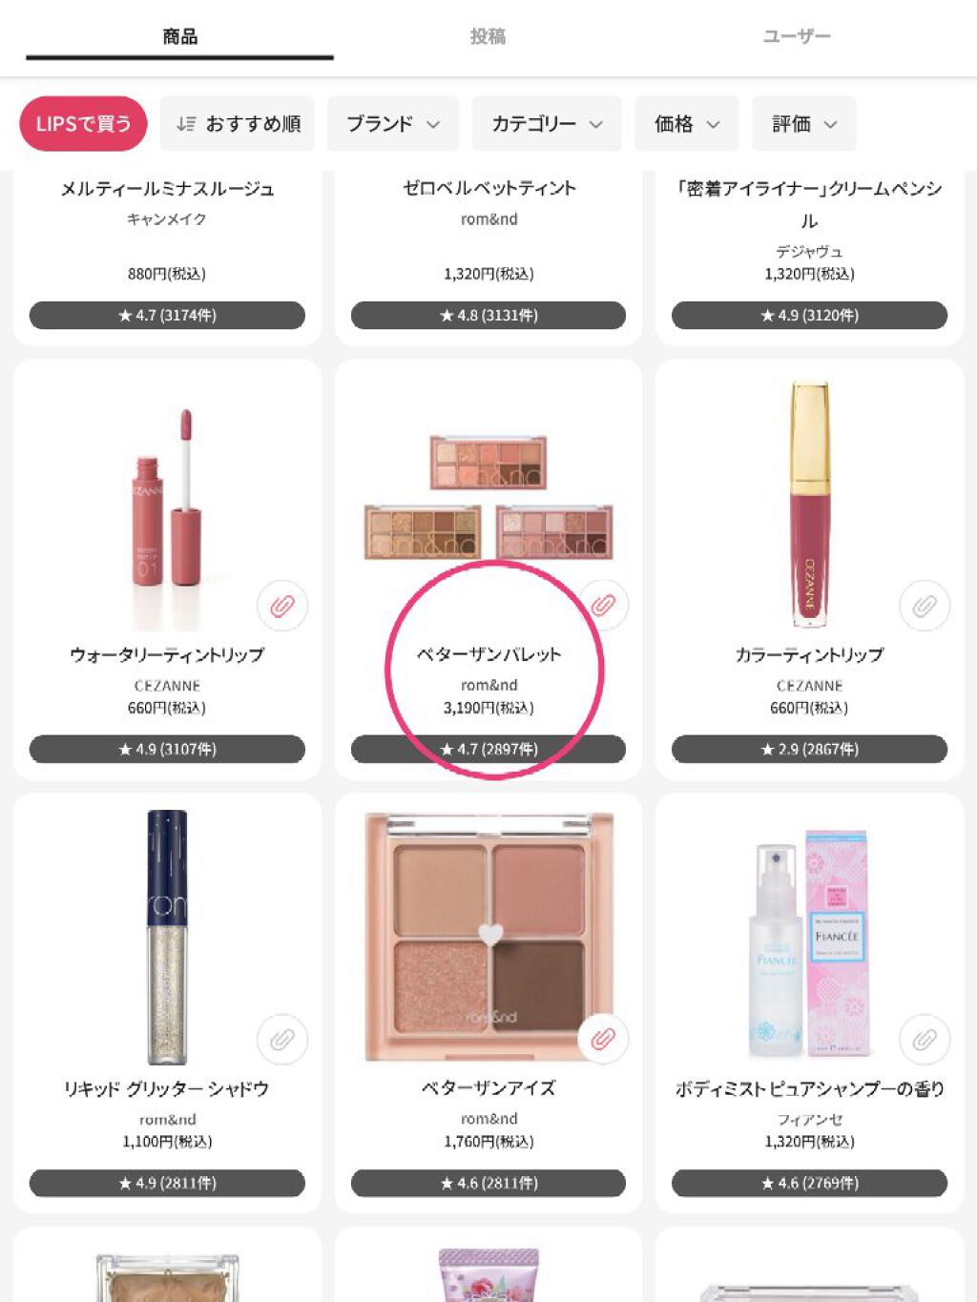Clip the ウォータリーティントリップ product

[x=282, y=606]
